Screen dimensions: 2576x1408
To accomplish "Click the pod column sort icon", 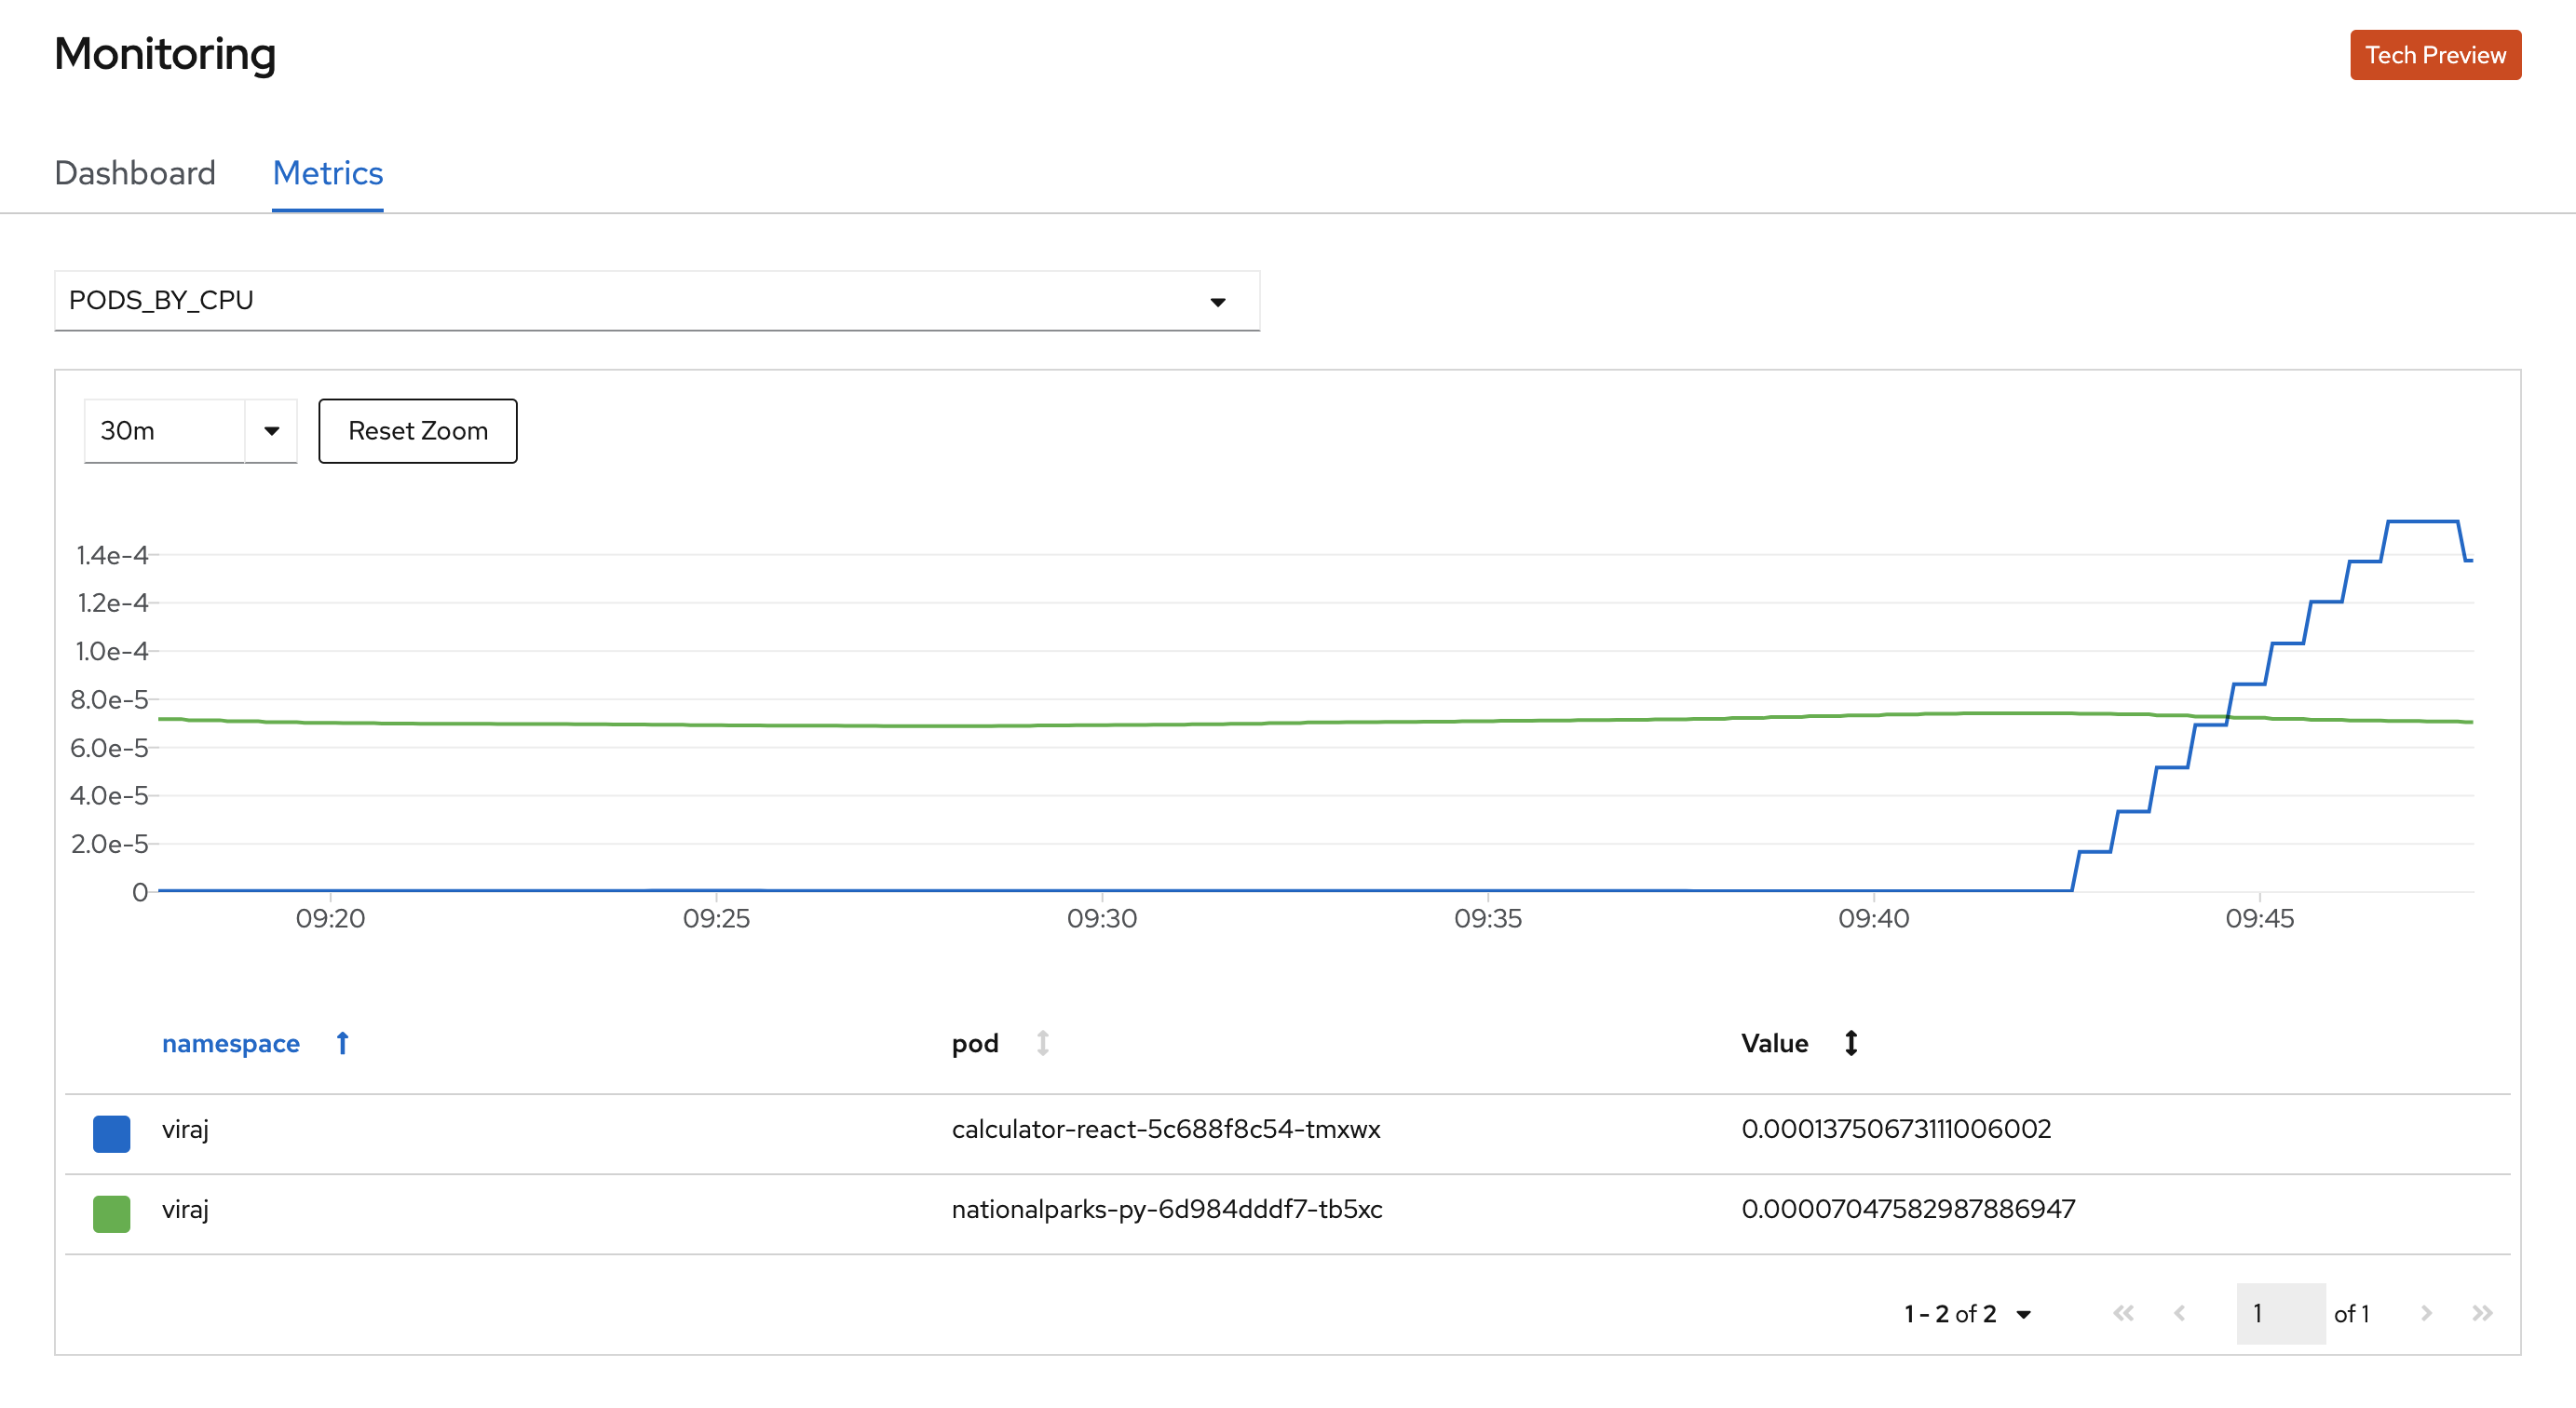I will pos(1042,1043).
